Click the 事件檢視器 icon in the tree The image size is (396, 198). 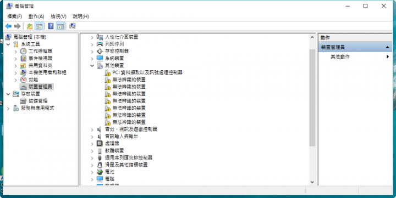23,58
